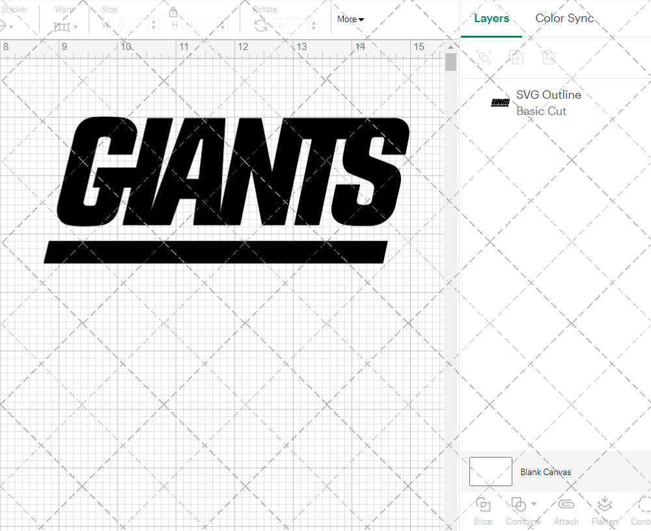651x531 pixels.
Task: Click the Slice tool icon
Action: tap(483, 505)
